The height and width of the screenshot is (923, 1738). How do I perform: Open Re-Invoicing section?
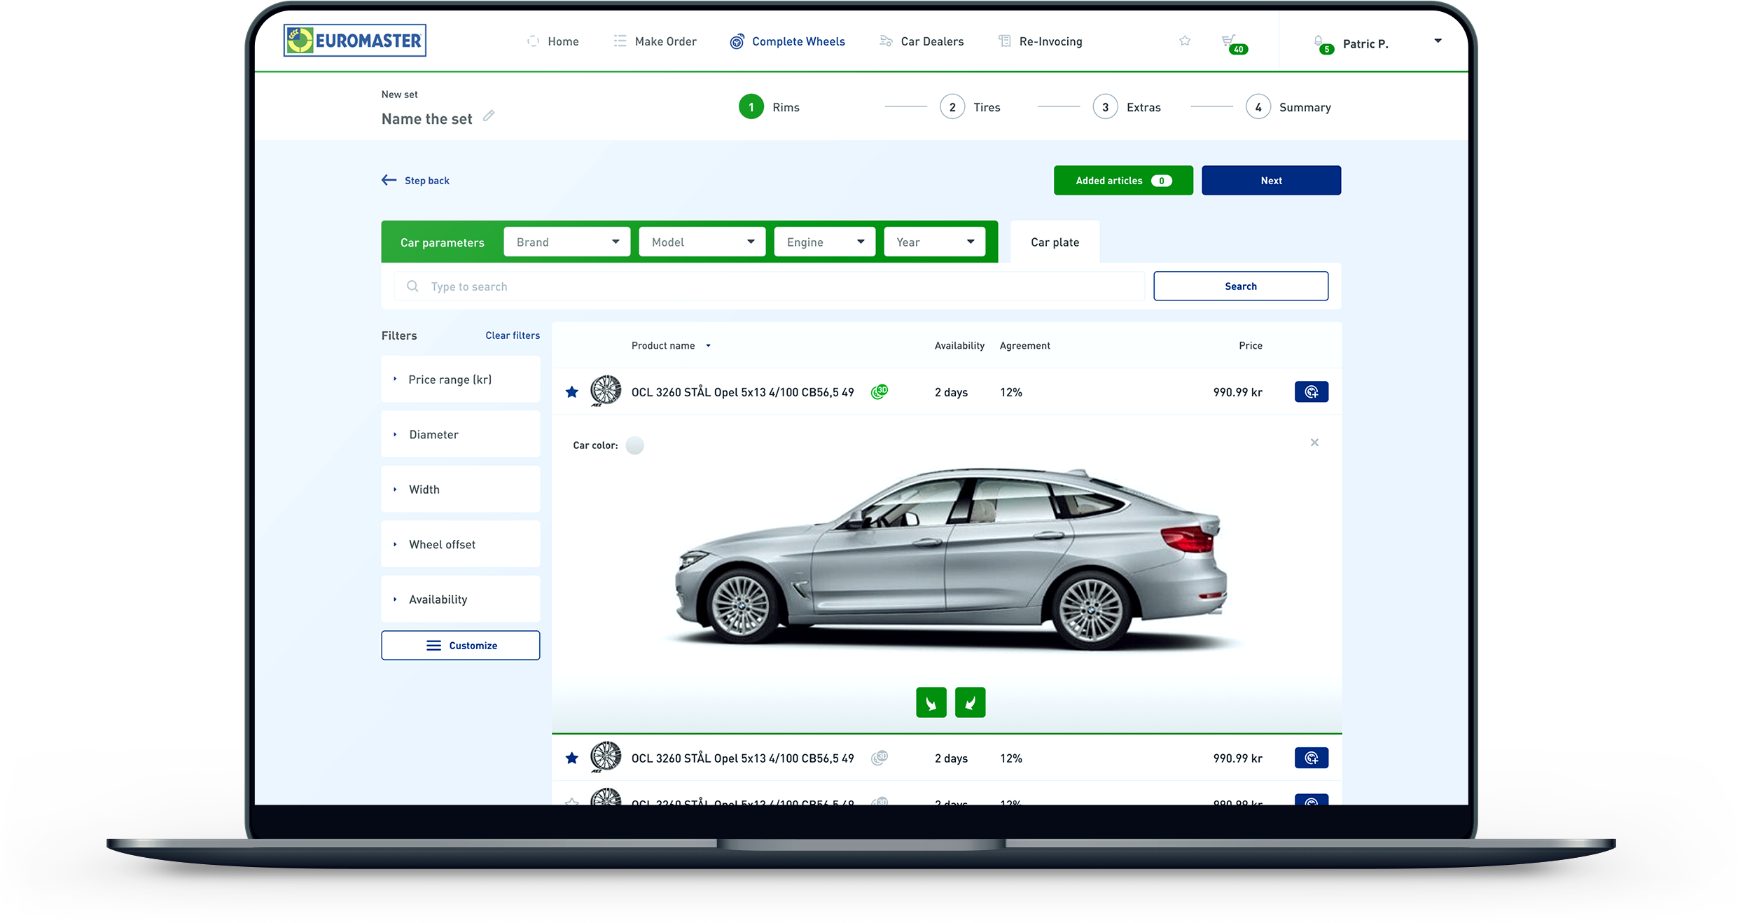(x=1040, y=41)
